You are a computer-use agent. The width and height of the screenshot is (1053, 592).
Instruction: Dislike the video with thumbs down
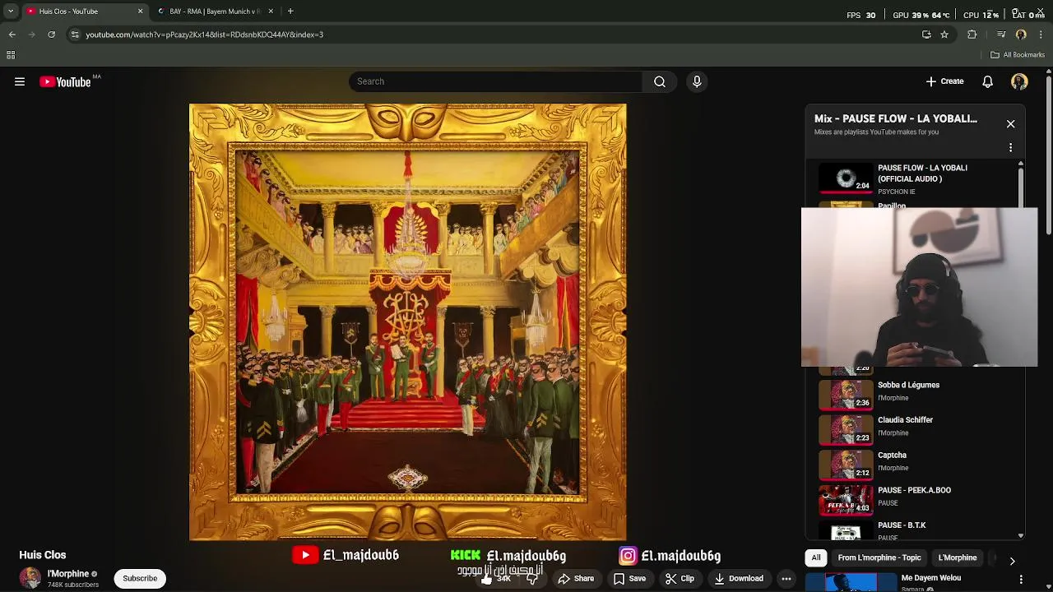tap(532, 579)
